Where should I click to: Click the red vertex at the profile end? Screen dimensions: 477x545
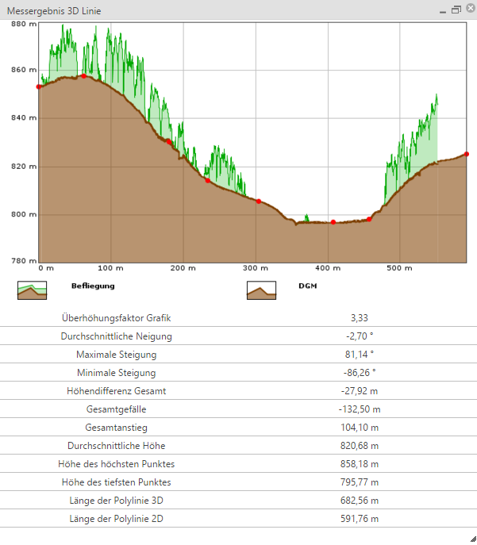[x=466, y=154]
